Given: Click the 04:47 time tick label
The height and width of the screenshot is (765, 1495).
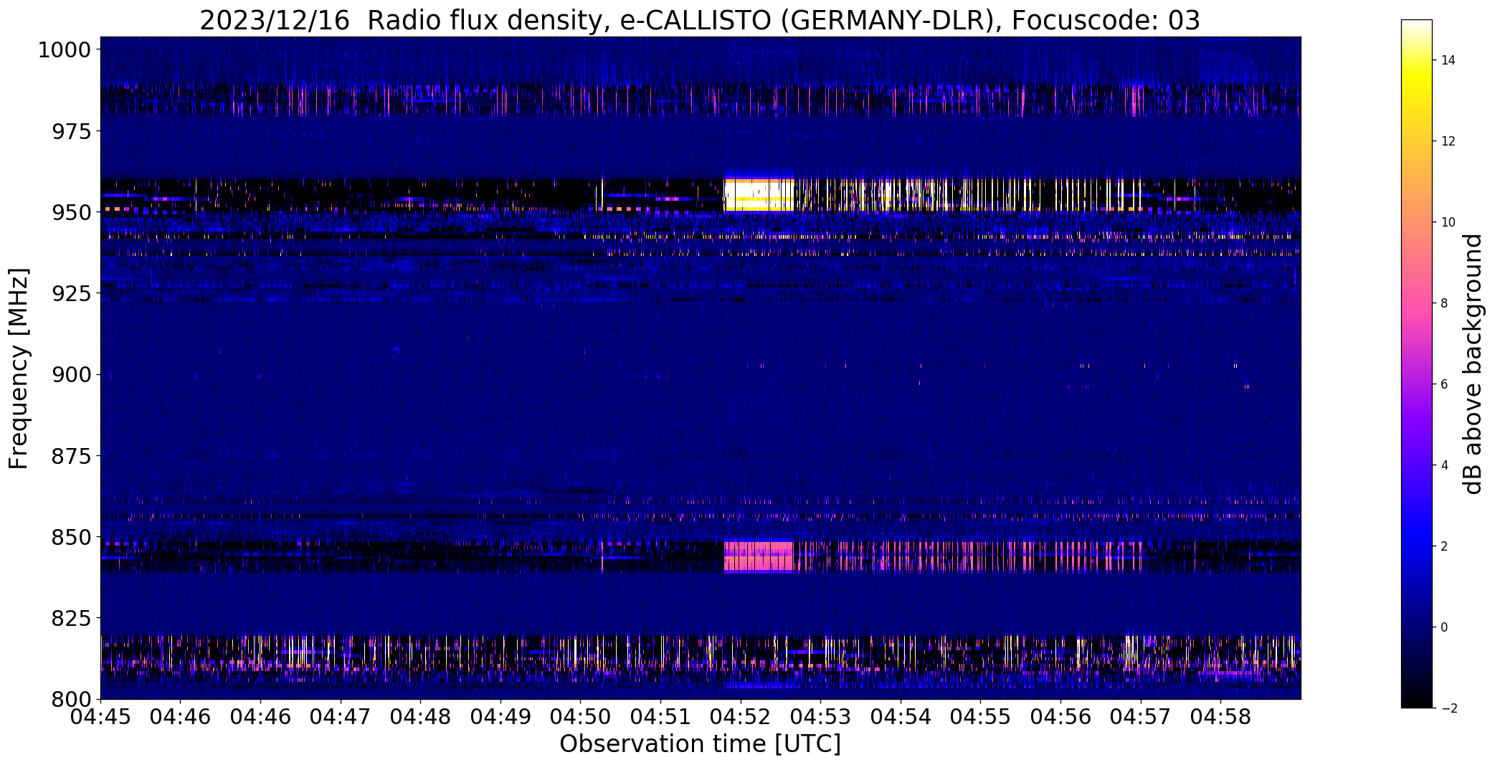Looking at the screenshot, I should [341, 717].
